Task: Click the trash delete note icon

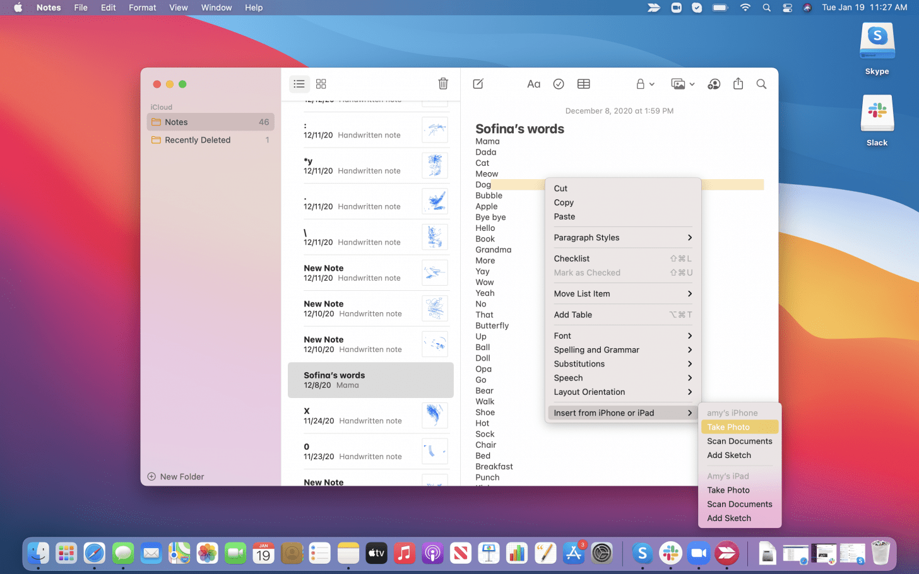Action: (443, 84)
